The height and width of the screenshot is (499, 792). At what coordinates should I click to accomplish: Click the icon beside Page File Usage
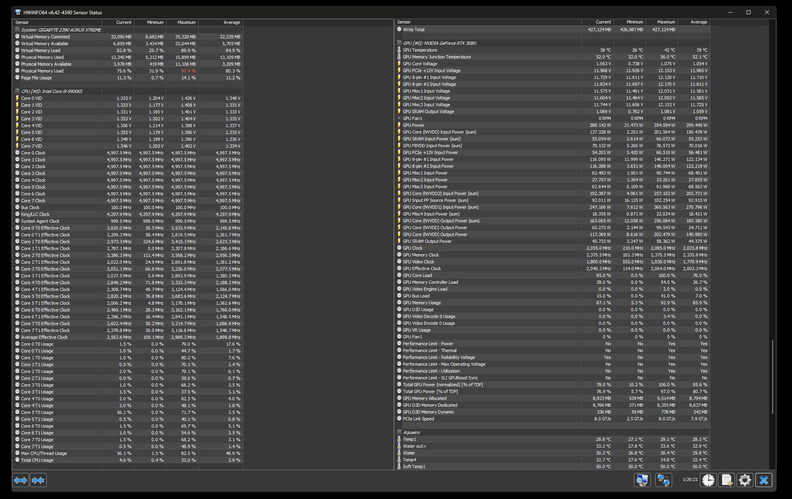pyautogui.click(x=17, y=78)
